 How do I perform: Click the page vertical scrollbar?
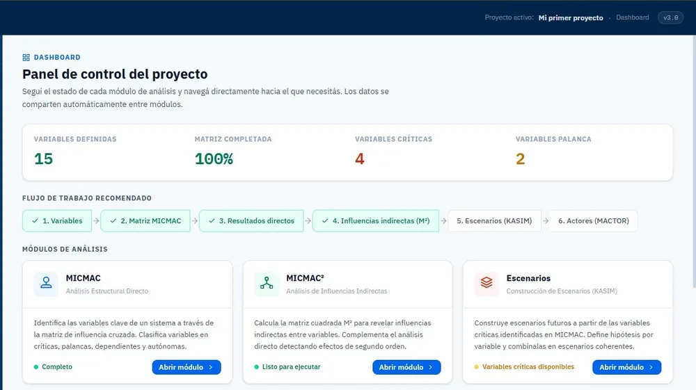(694, 162)
